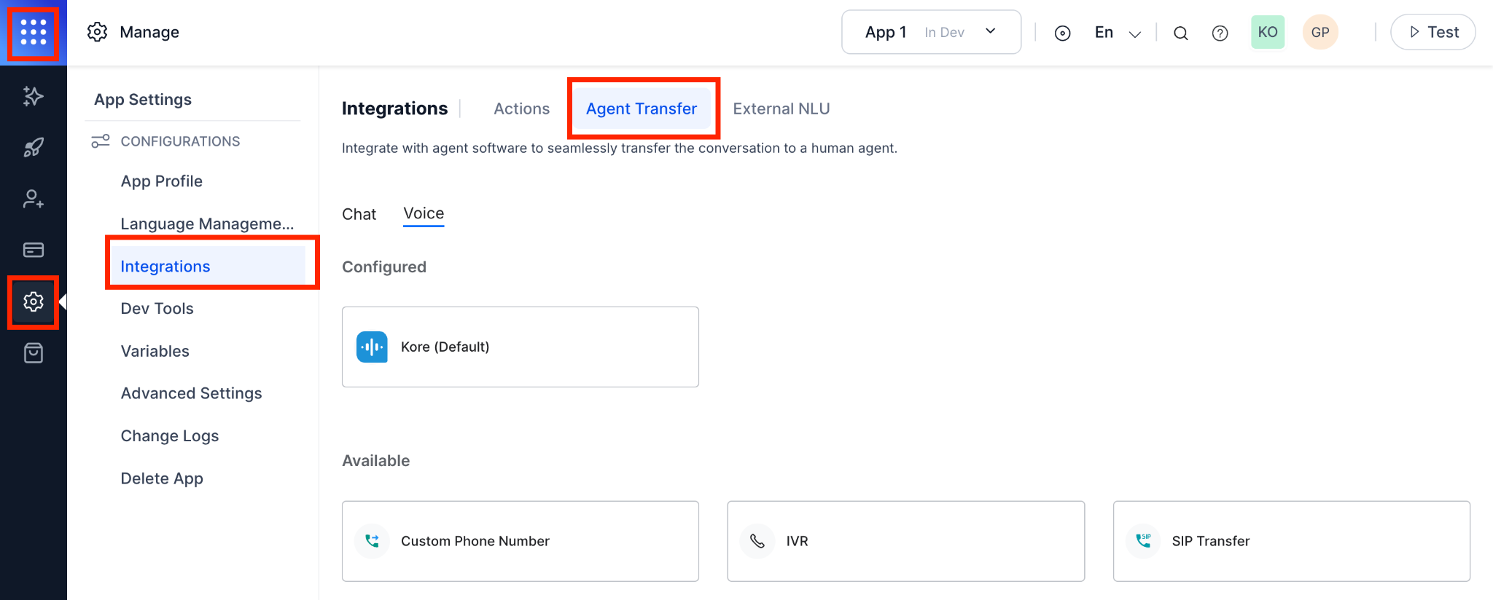Open the invite-user icon in sidebar
The width and height of the screenshot is (1493, 600).
click(33, 198)
